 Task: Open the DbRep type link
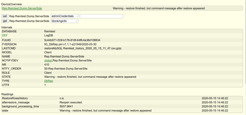[49, 81]
